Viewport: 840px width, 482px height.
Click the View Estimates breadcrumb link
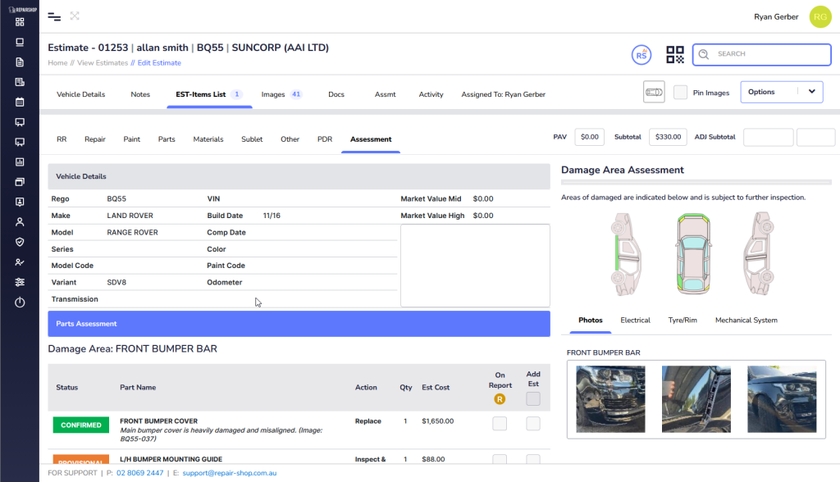pos(103,62)
